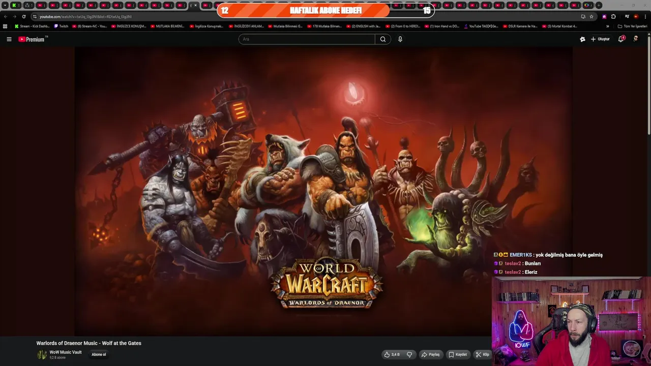Open the Twitch bookmark
The height and width of the screenshot is (366, 651).
click(61, 26)
